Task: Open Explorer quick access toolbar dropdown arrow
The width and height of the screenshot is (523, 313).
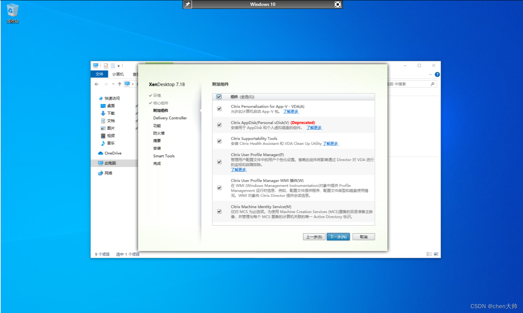Action: [118, 66]
